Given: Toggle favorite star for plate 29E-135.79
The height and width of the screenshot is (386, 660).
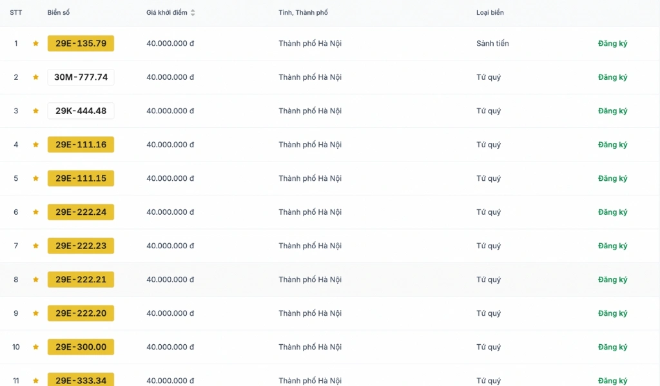Looking at the screenshot, I should coord(36,43).
